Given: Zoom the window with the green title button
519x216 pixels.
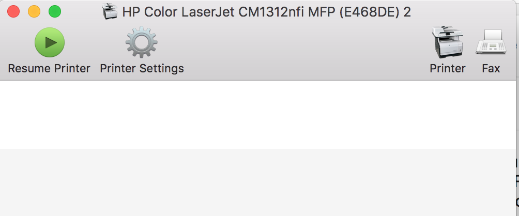Looking at the screenshot, I should click(54, 11).
